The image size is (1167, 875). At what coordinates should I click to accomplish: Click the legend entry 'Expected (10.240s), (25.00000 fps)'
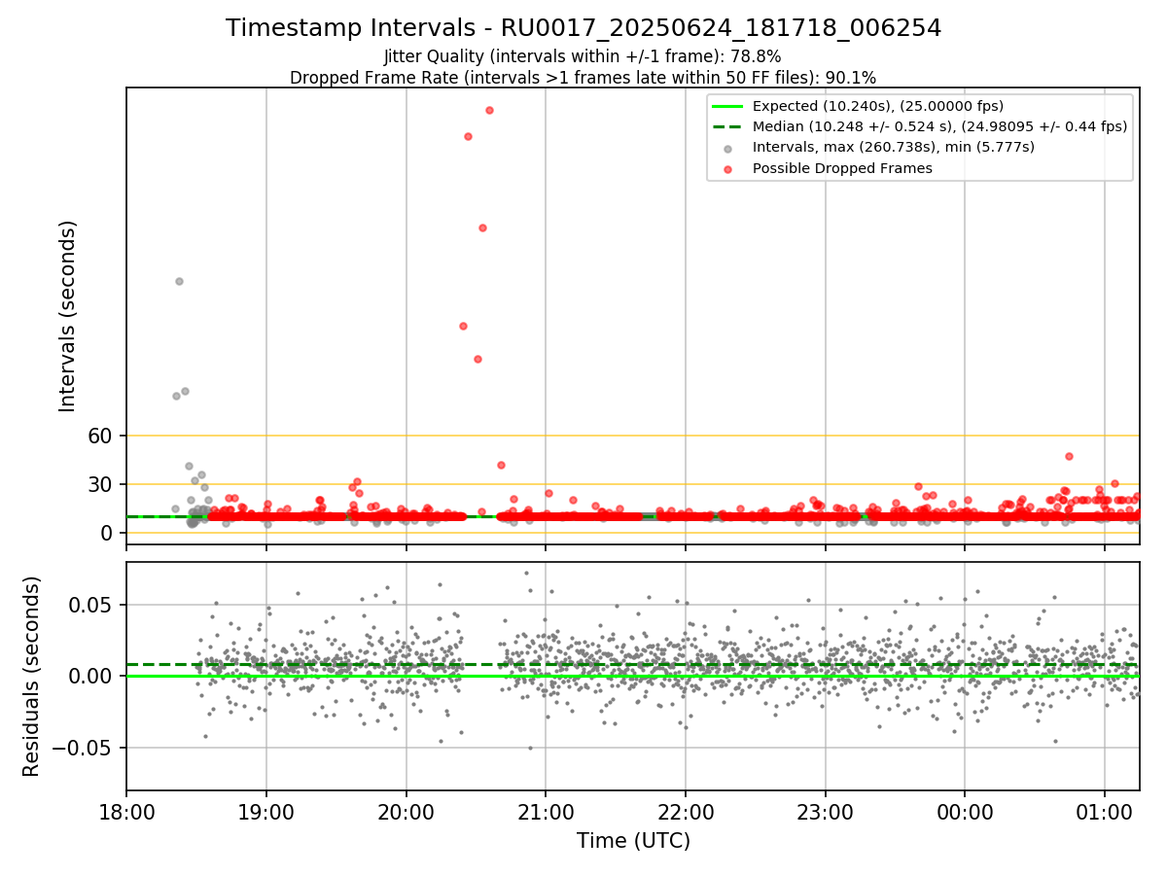878,106
